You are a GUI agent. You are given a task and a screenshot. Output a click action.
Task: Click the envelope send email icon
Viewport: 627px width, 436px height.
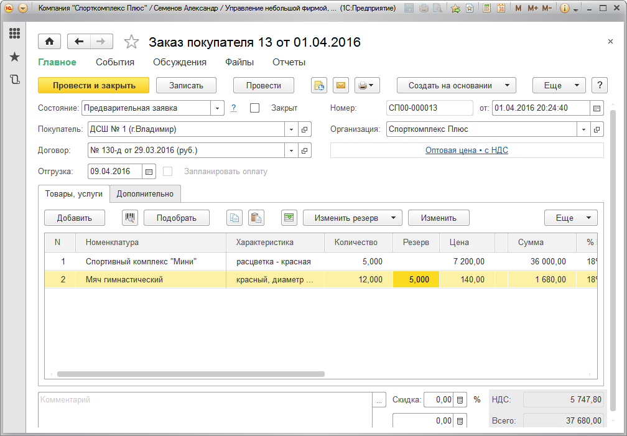[x=340, y=85]
